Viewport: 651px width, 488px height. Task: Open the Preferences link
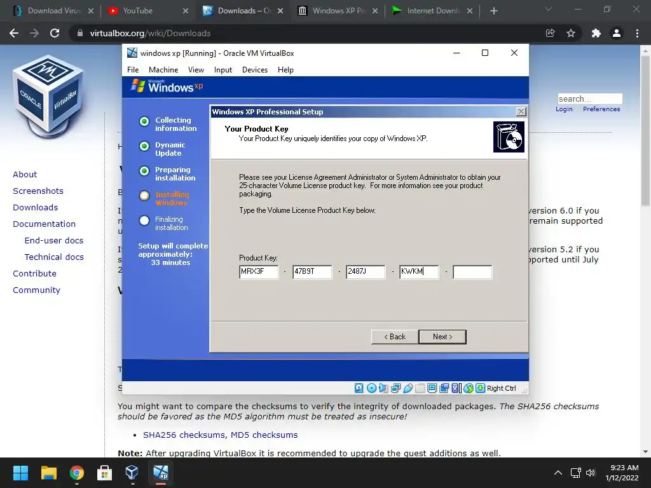[601, 109]
